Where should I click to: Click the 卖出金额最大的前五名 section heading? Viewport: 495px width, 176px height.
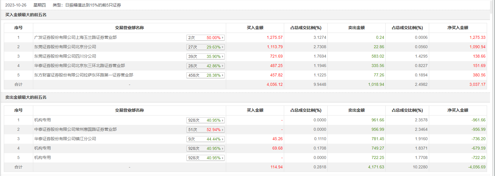[x=26, y=97]
